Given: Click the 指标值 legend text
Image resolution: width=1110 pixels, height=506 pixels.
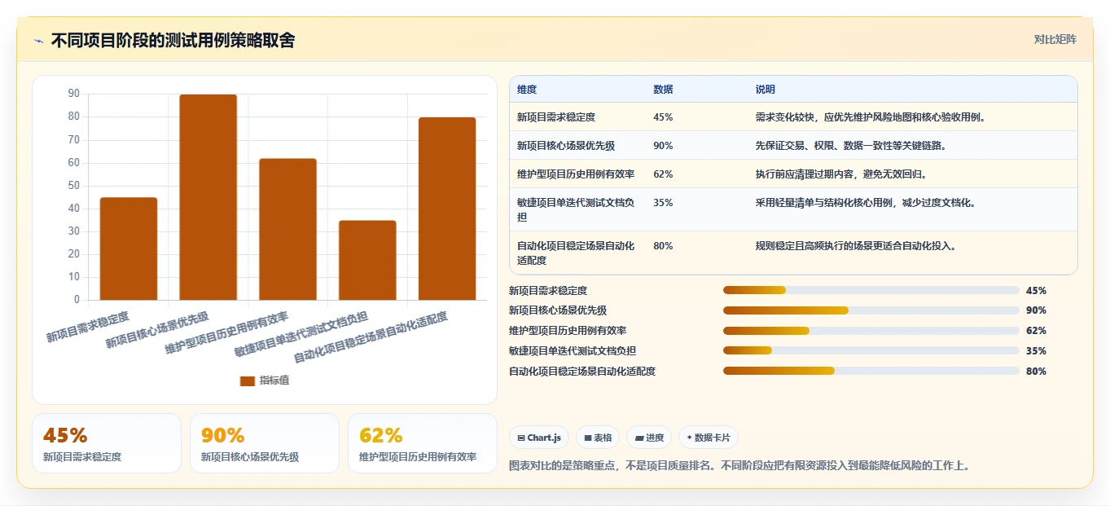Looking at the screenshot, I should coord(274,381).
